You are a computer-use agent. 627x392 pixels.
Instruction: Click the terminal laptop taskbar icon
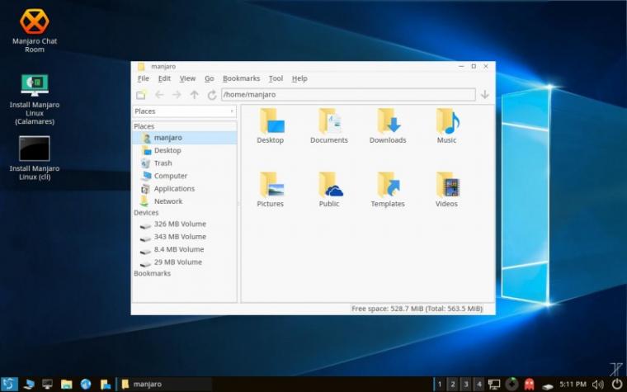(28, 384)
